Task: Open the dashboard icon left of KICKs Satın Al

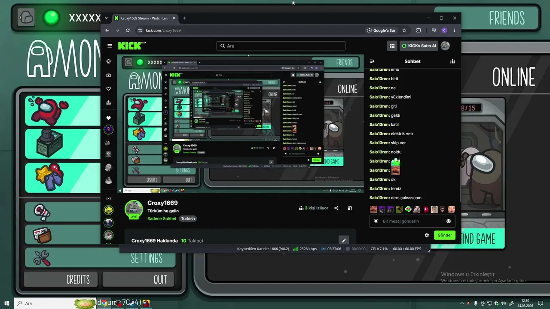Action: pyautogui.click(x=392, y=45)
